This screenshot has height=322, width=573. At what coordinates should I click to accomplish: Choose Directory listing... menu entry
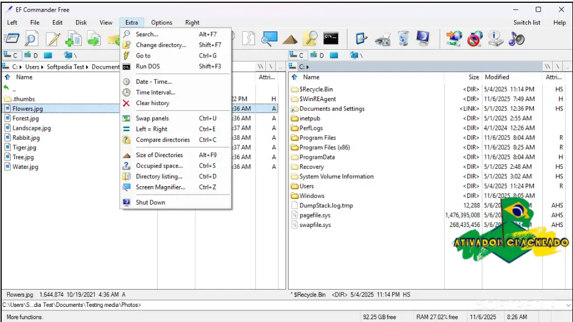coord(176,176)
